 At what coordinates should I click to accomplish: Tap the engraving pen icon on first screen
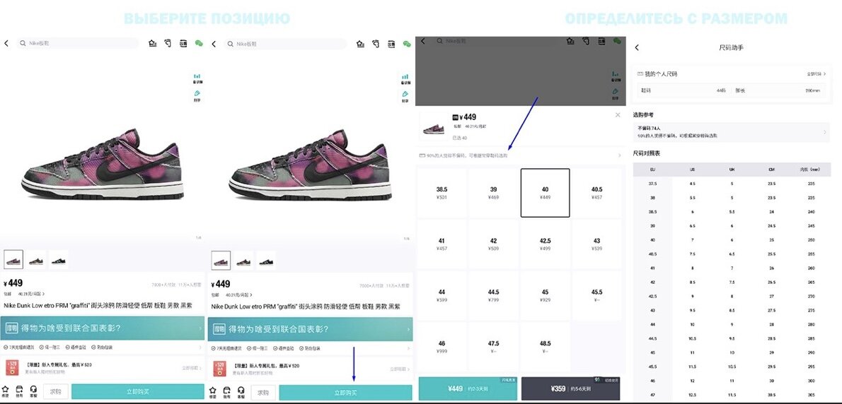pos(197,96)
